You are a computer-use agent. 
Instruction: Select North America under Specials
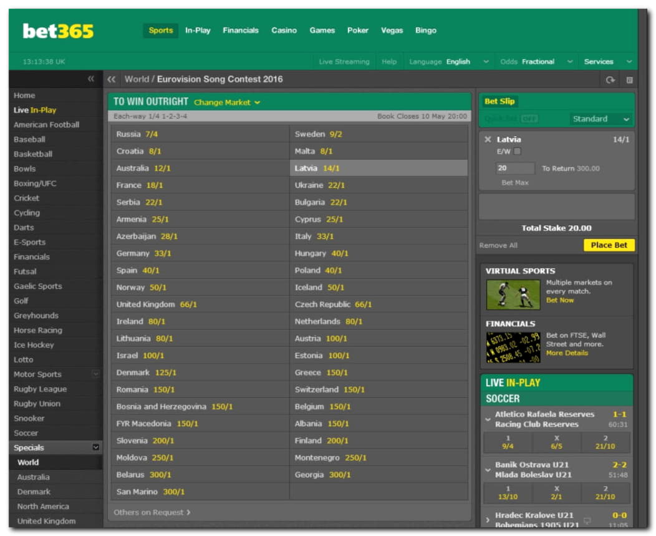tap(43, 506)
